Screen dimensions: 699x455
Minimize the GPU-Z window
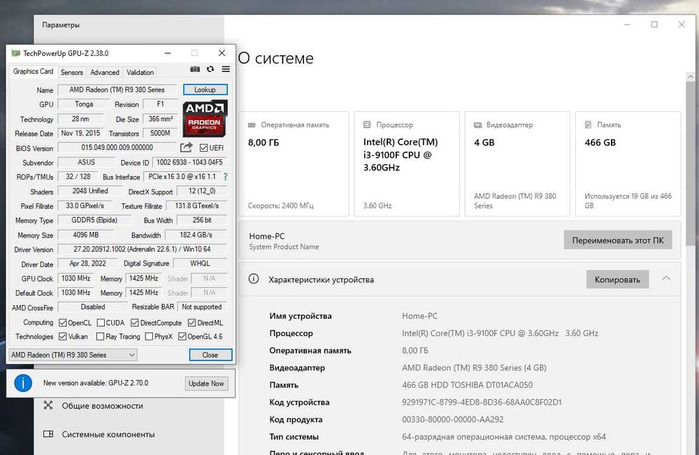click(168, 53)
